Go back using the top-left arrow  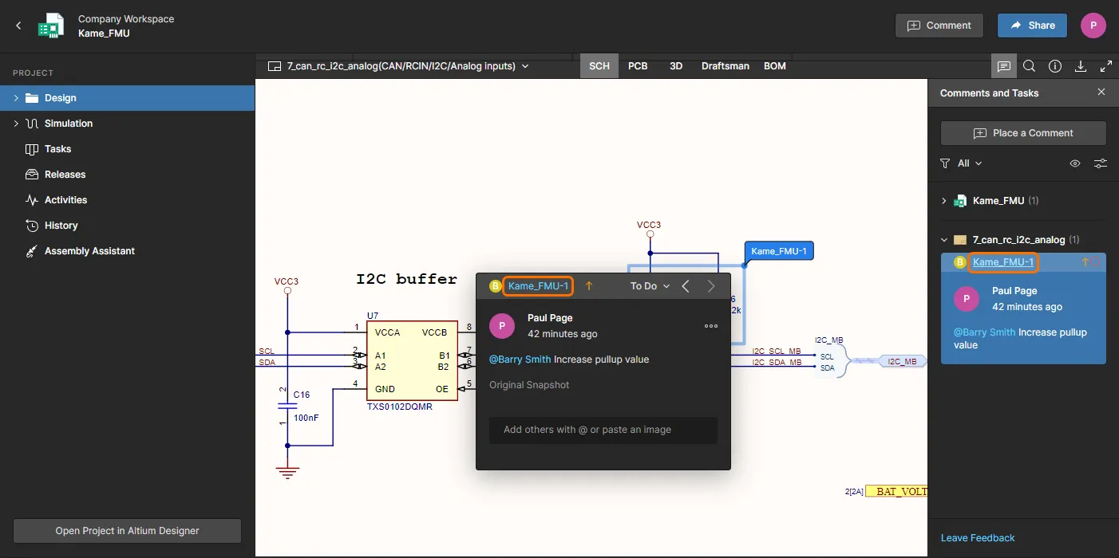19,26
